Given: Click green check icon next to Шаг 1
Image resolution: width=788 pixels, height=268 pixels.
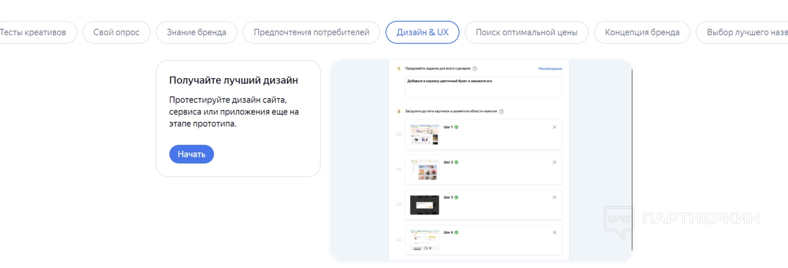Looking at the screenshot, I should [x=457, y=127].
